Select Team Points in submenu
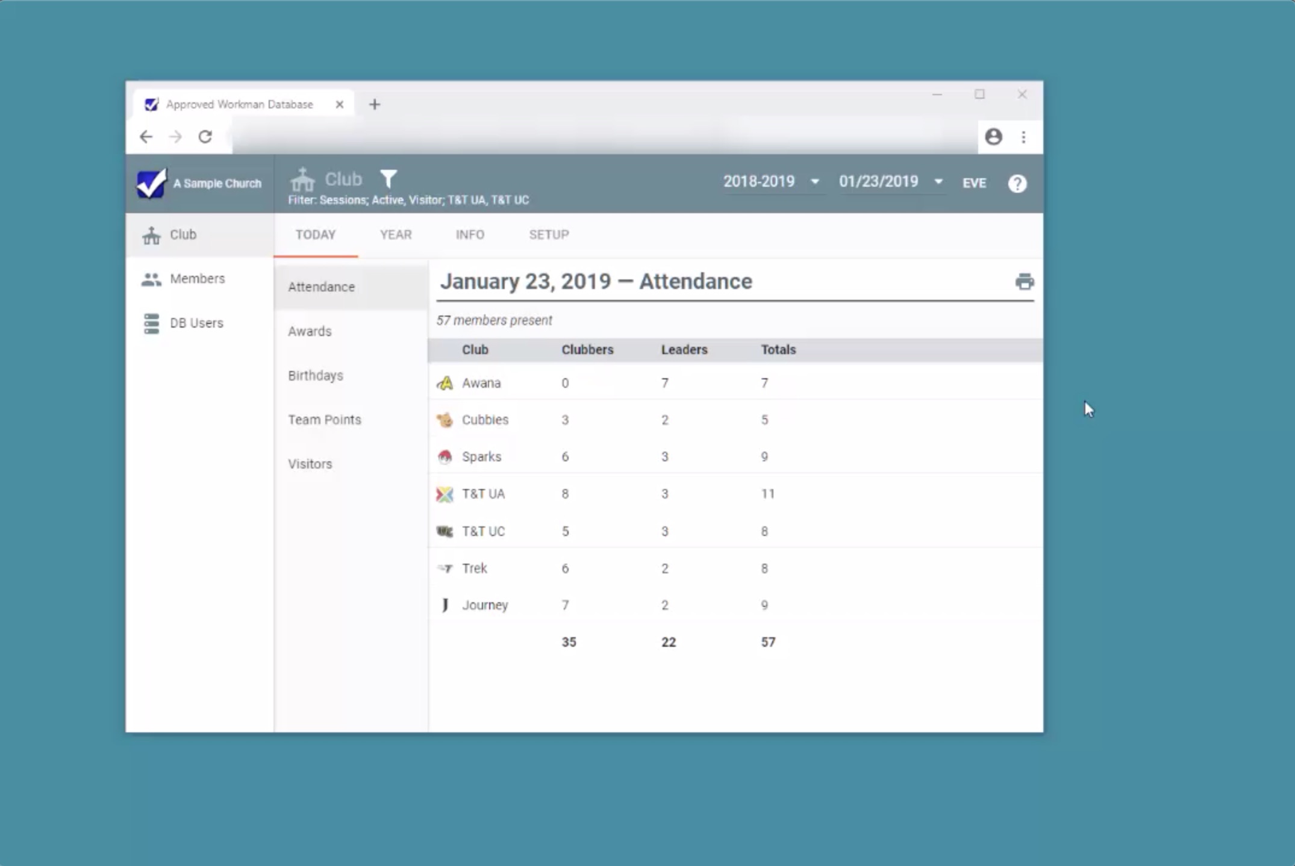The image size is (1295, 866). [x=324, y=420]
